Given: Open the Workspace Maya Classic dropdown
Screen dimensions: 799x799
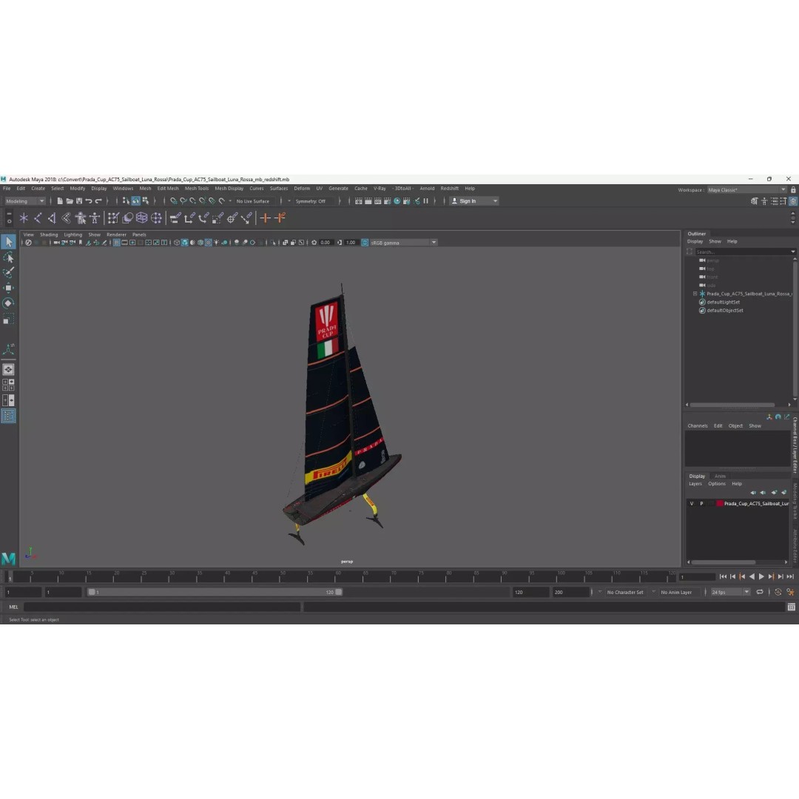Looking at the screenshot, I should 746,189.
